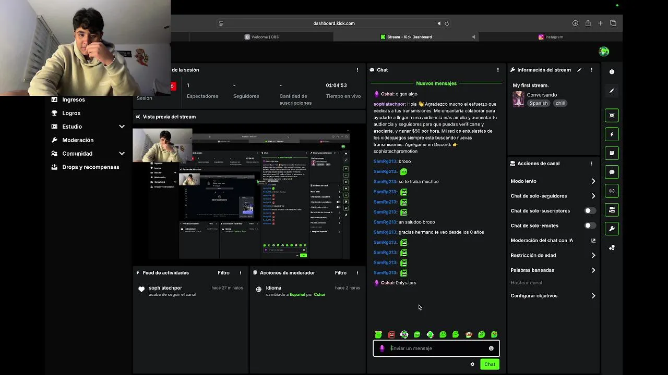Toggle Chat de solo-suscriptores switch
Image resolution: width=668 pixels, height=375 pixels.
click(590, 211)
